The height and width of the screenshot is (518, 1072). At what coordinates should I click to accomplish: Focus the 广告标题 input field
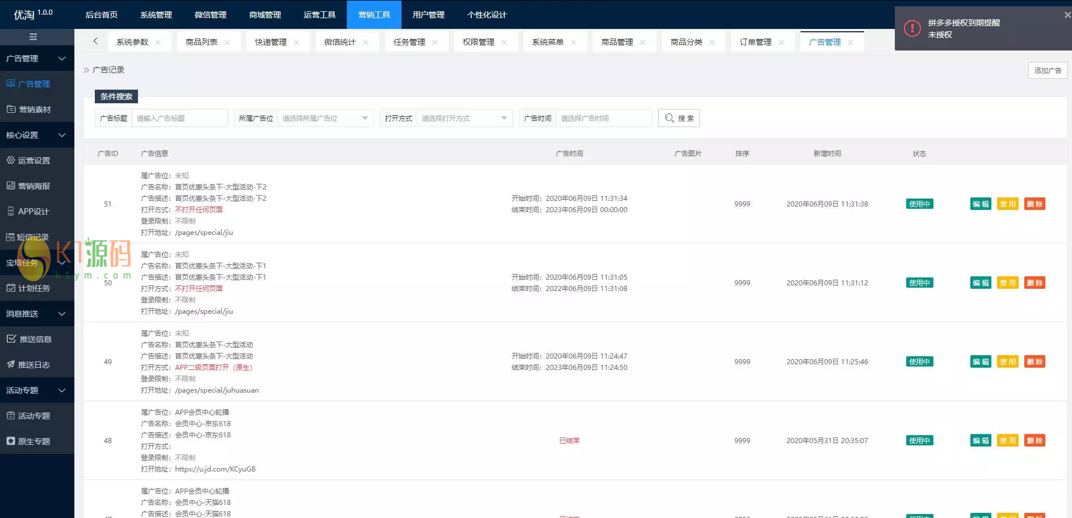pyautogui.click(x=179, y=119)
